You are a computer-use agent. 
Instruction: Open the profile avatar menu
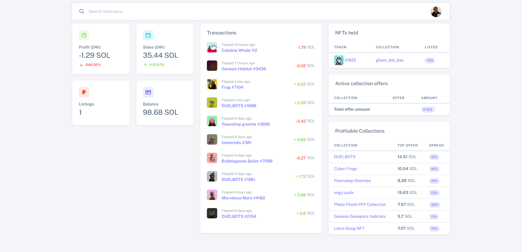pyautogui.click(x=436, y=11)
